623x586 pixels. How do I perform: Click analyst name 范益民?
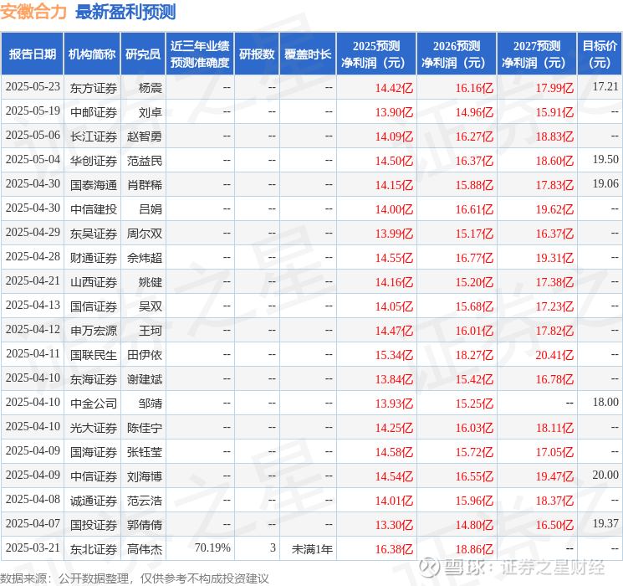click(144, 161)
